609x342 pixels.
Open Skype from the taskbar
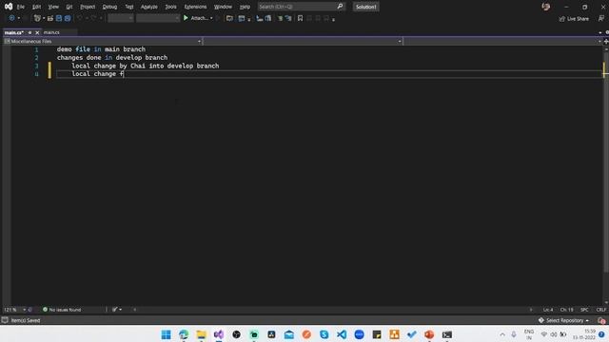click(x=324, y=334)
